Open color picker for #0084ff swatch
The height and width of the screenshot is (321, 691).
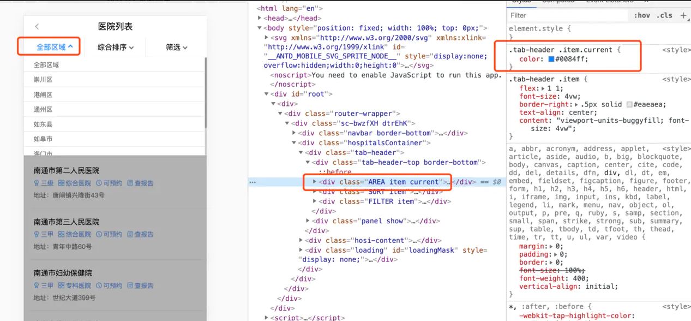point(550,60)
